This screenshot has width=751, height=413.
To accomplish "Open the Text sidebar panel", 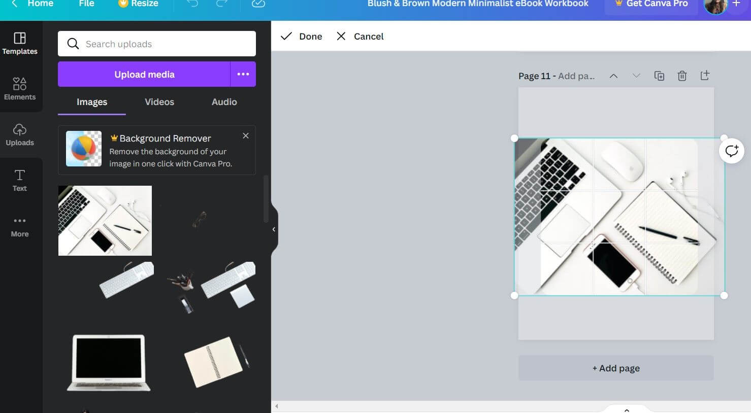I will pos(20,181).
